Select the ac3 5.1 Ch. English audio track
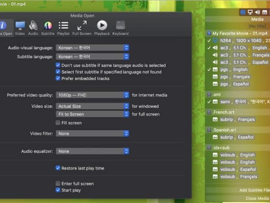 point(238,48)
